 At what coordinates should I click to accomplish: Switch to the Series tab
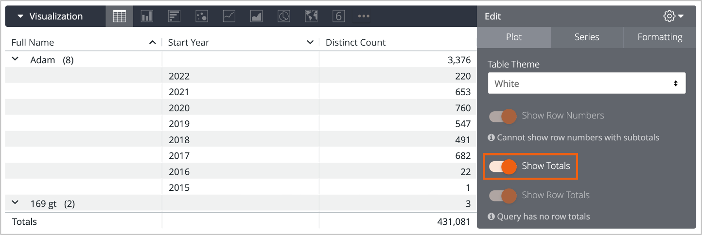tap(587, 37)
